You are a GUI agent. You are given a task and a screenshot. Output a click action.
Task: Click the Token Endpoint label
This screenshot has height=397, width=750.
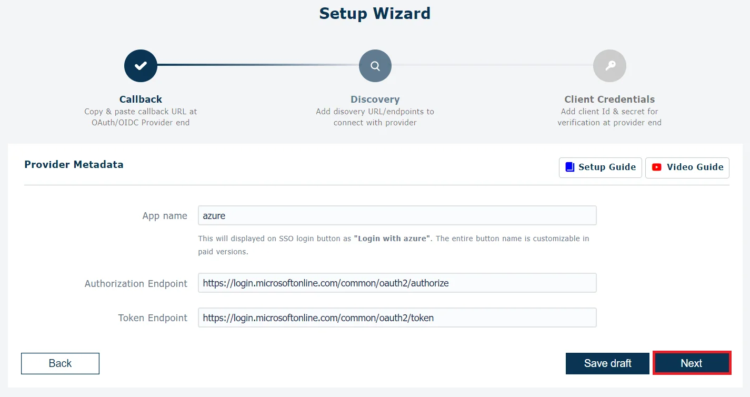(153, 318)
